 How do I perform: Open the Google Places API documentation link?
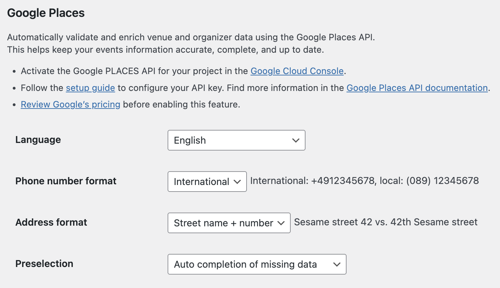coord(417,88)
